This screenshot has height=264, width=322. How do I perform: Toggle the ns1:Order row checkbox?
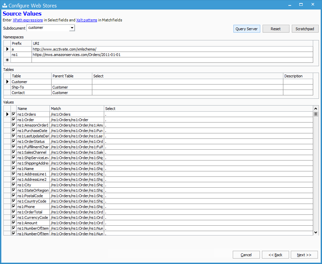(x=14, y=119)
